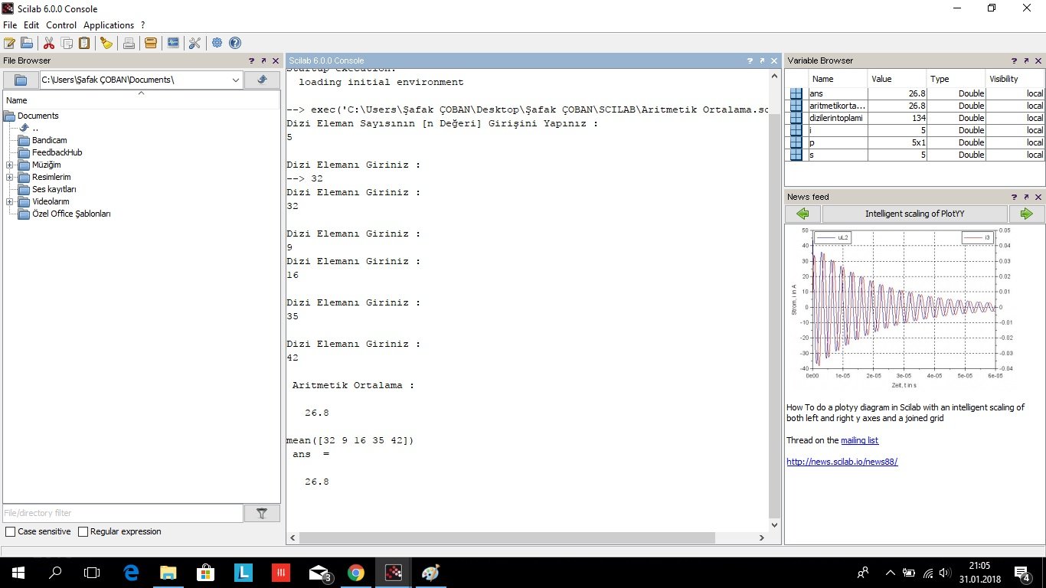Screen dimensions: 1046x588
Task: Enable Regular expression checkbox
Action: tap(83, 531)
